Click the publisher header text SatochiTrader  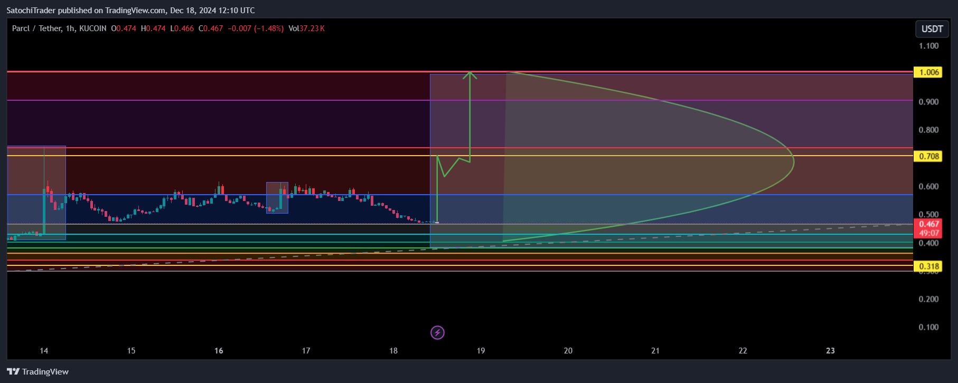pyautogui.click(x=31, y=11)
